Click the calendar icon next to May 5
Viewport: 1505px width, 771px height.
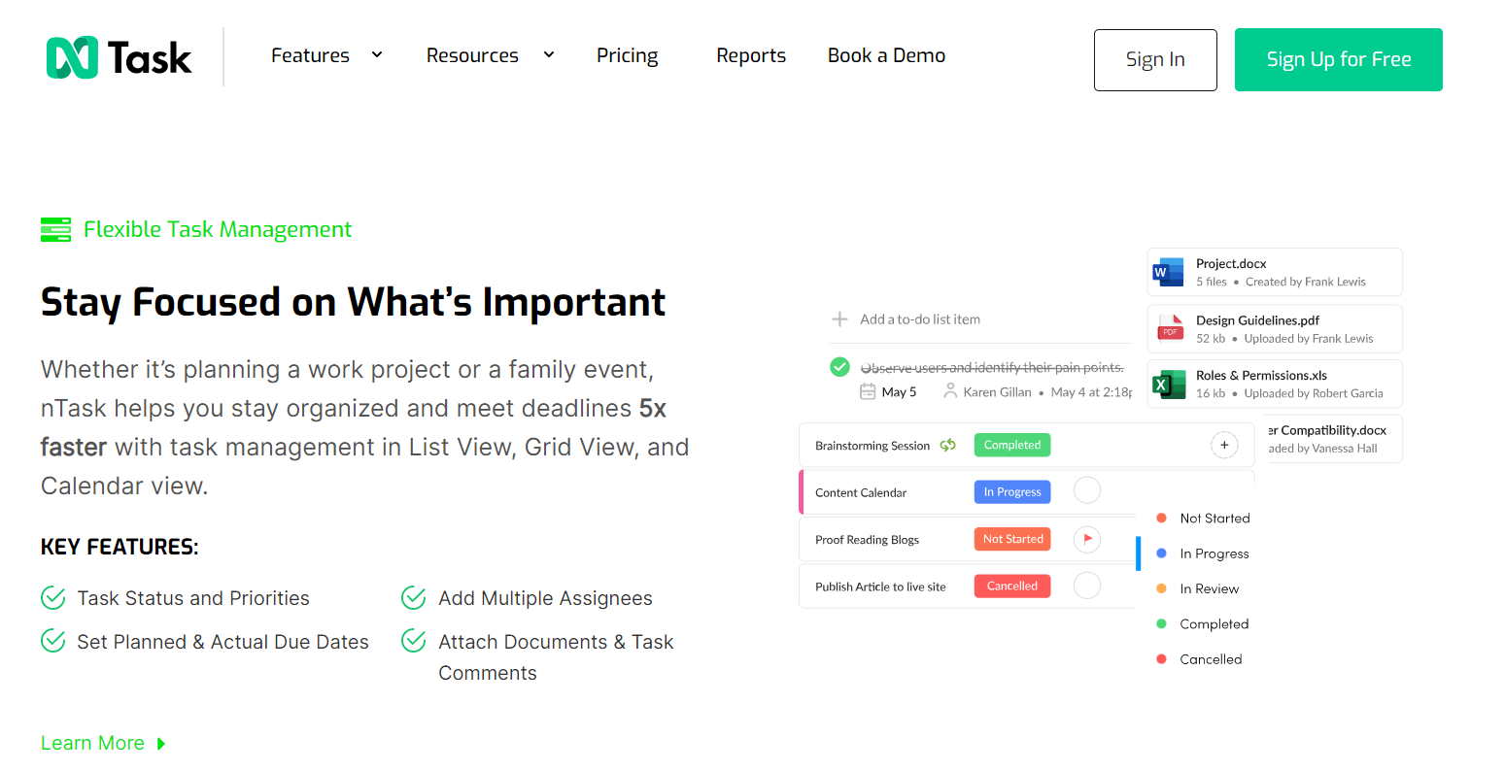[868, 391]
